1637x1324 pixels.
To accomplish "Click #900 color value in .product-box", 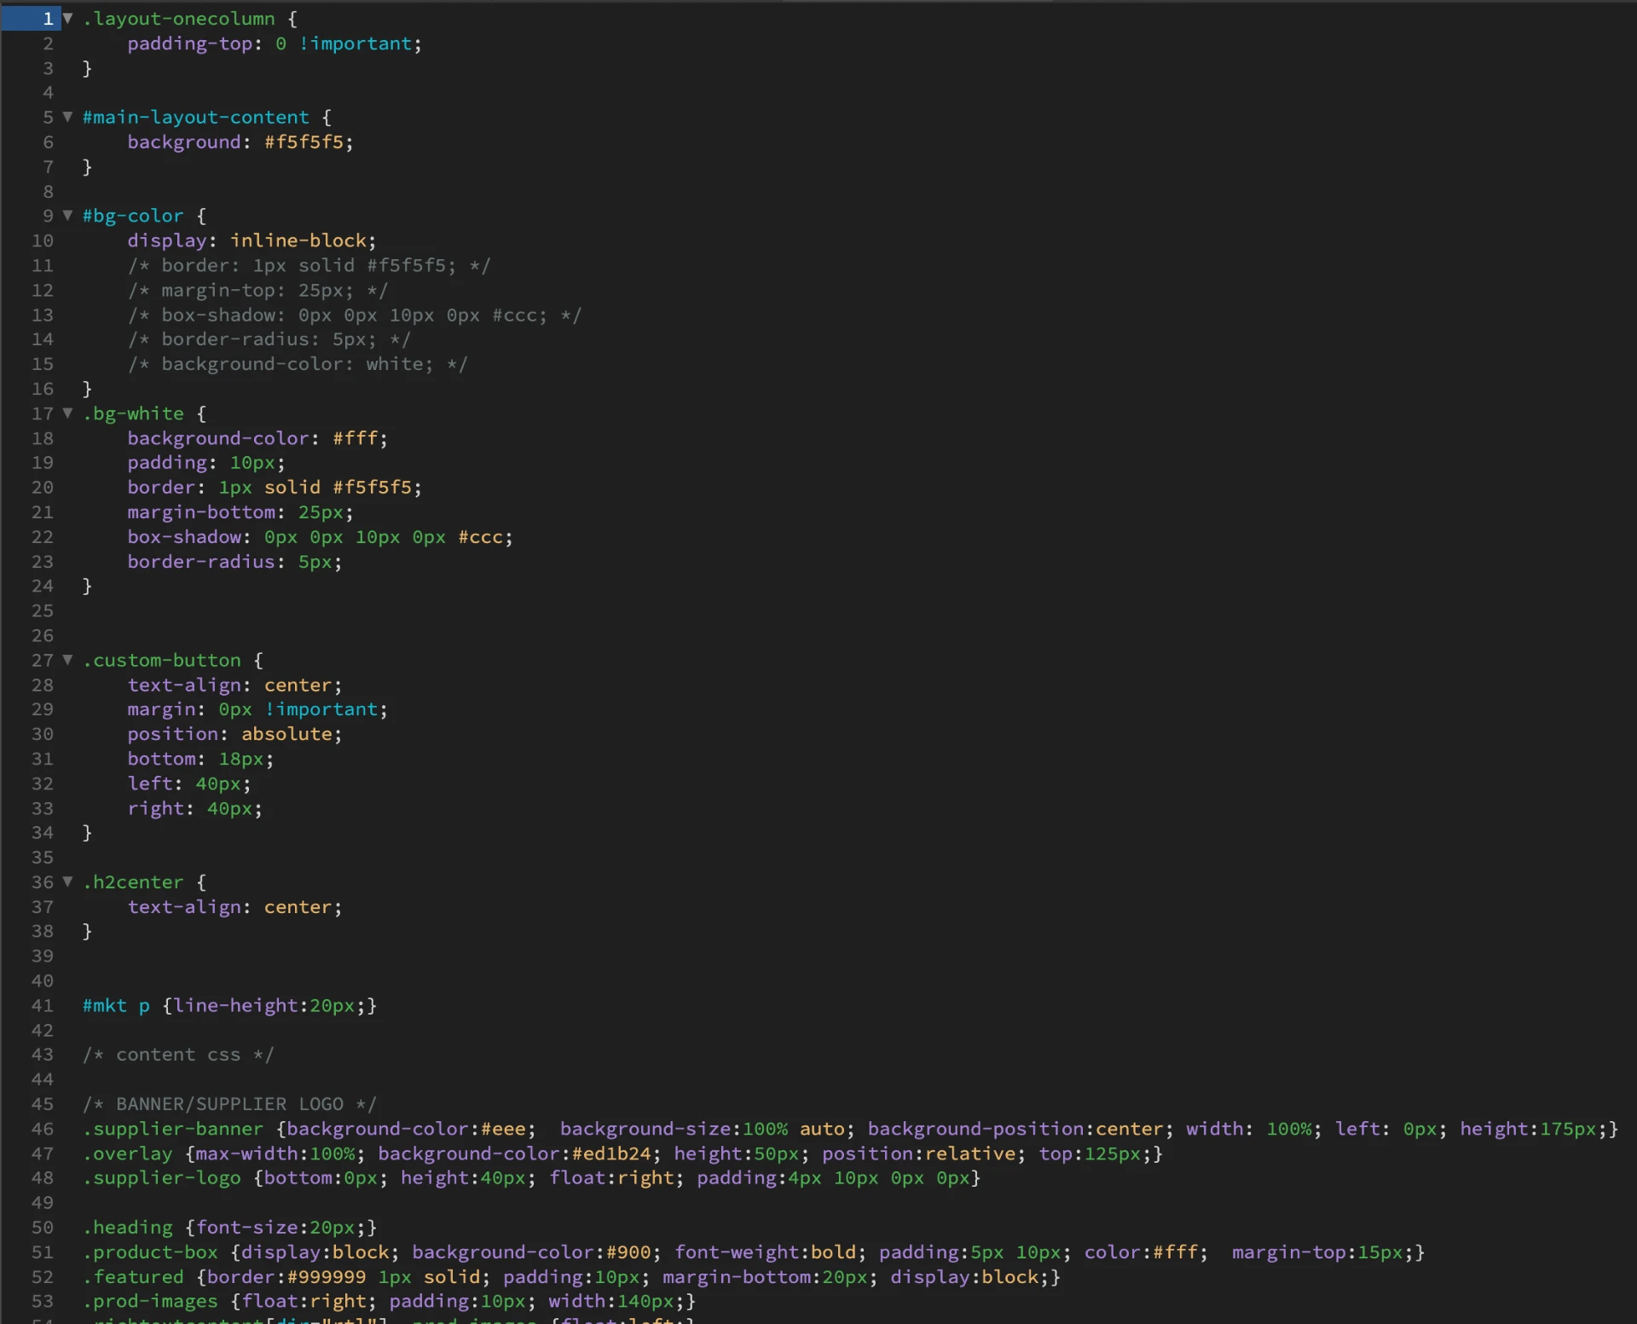I will (x=628, y=1252).
